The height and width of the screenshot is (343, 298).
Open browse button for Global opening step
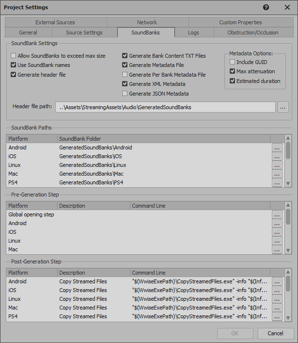[277, 215]
